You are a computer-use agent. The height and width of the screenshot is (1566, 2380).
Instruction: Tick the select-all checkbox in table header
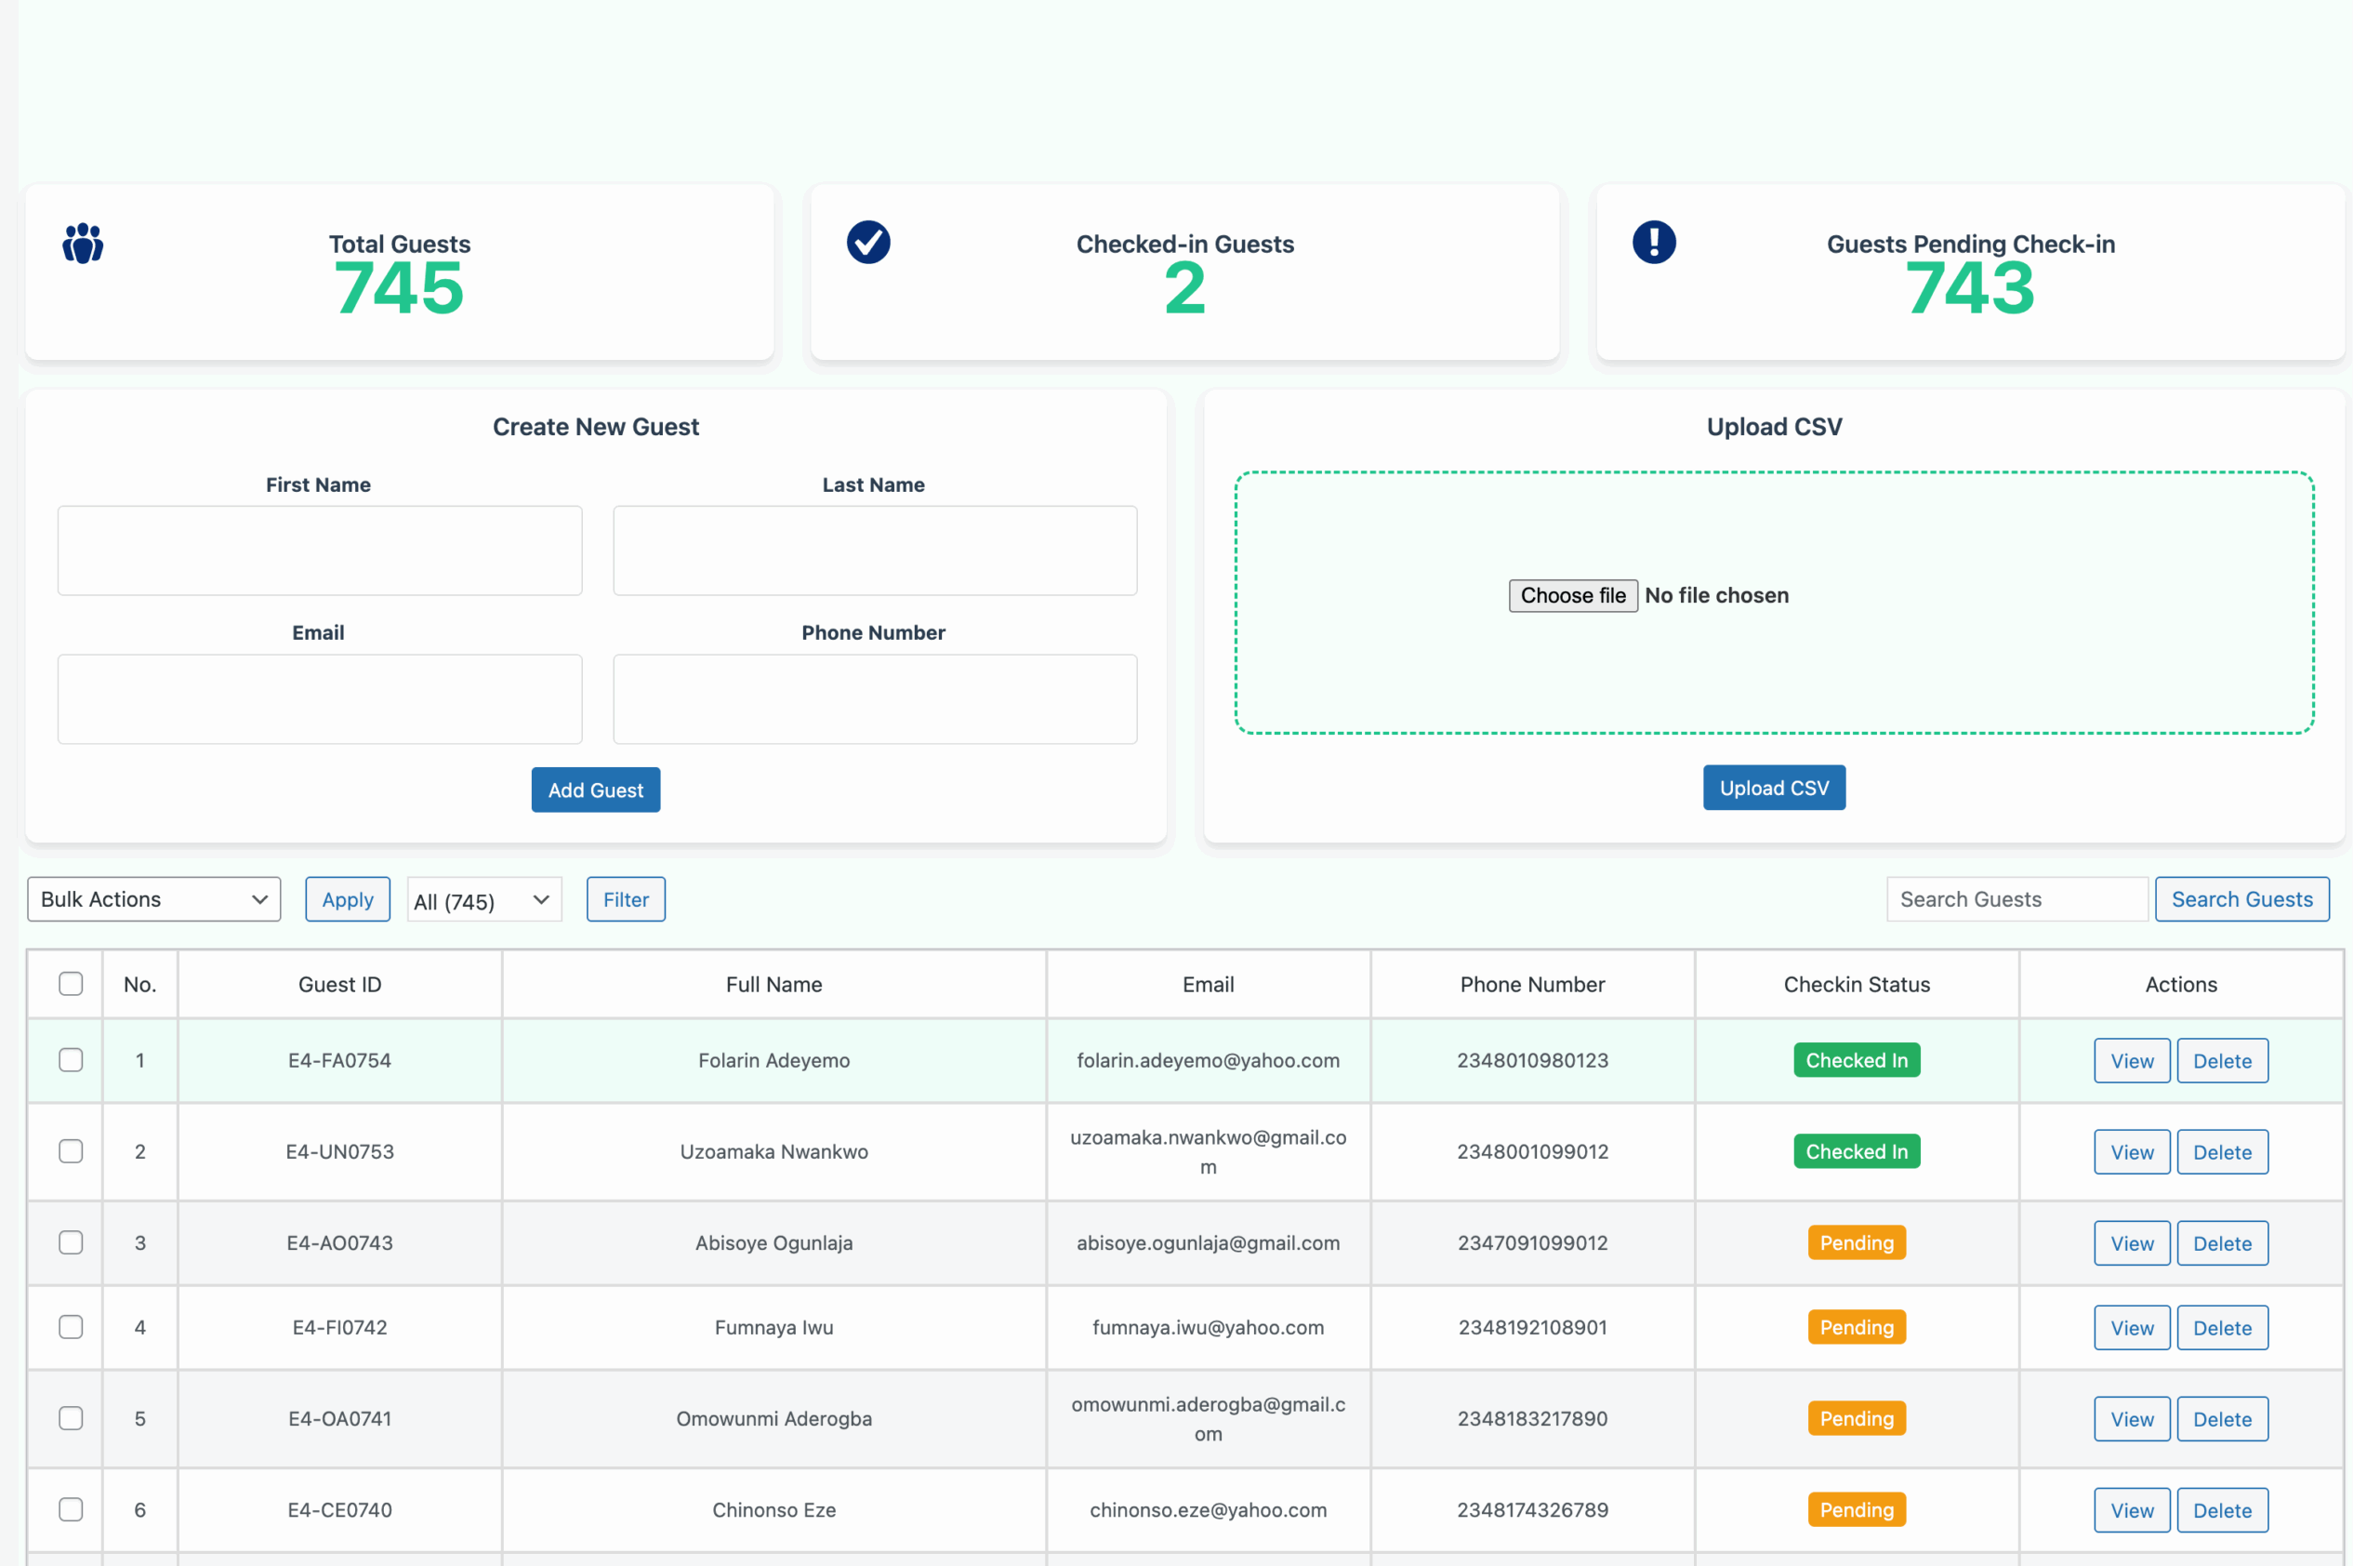[x=71, y=984]
